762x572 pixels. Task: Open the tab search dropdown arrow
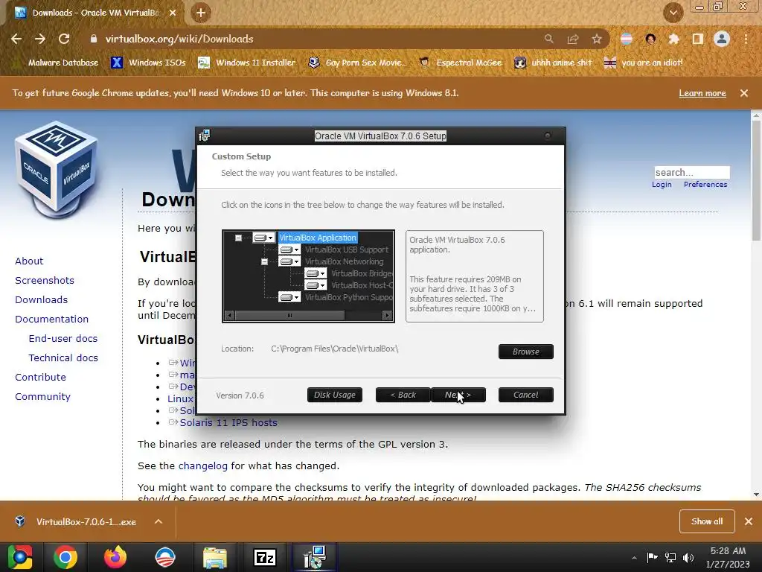(x=673, y=13)
